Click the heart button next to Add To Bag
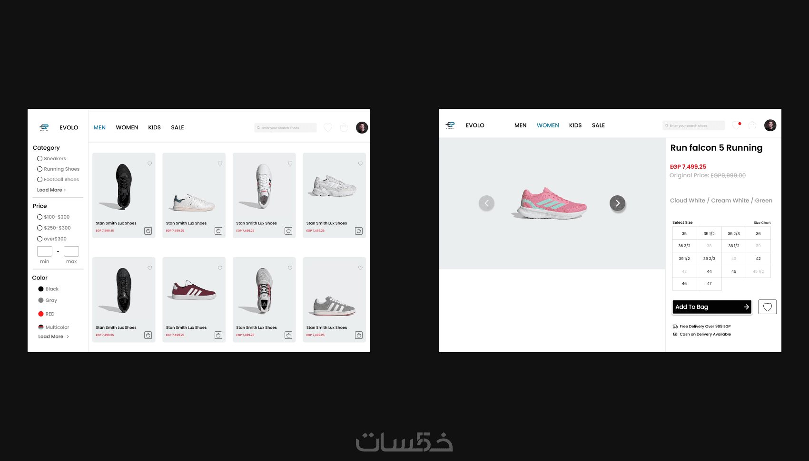The image size is (809, 461). pos(767,307)
